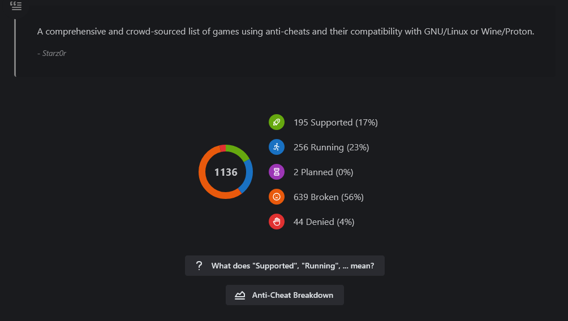Click the purple hourglass Planned icon
The width and height of the screenshot is (568, 321).
[x=277, y=172]
